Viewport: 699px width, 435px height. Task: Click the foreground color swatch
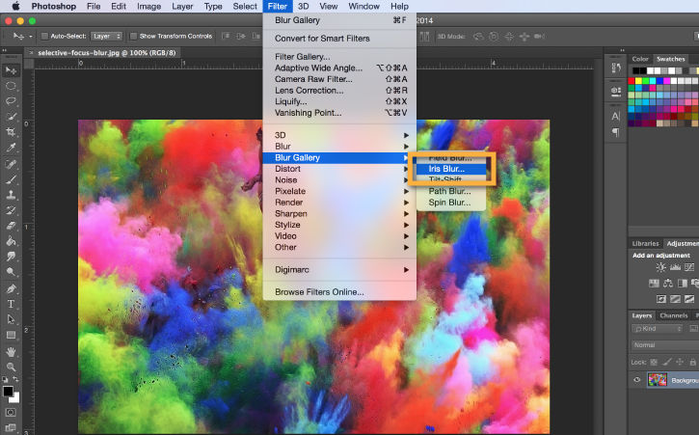click(8, 392)
